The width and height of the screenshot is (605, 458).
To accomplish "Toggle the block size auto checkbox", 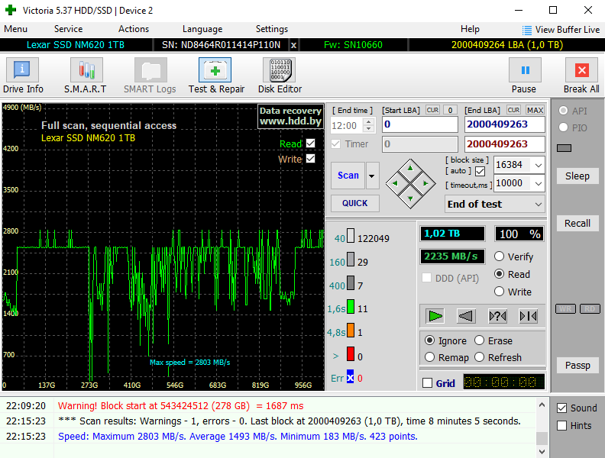I will point(480,171).
